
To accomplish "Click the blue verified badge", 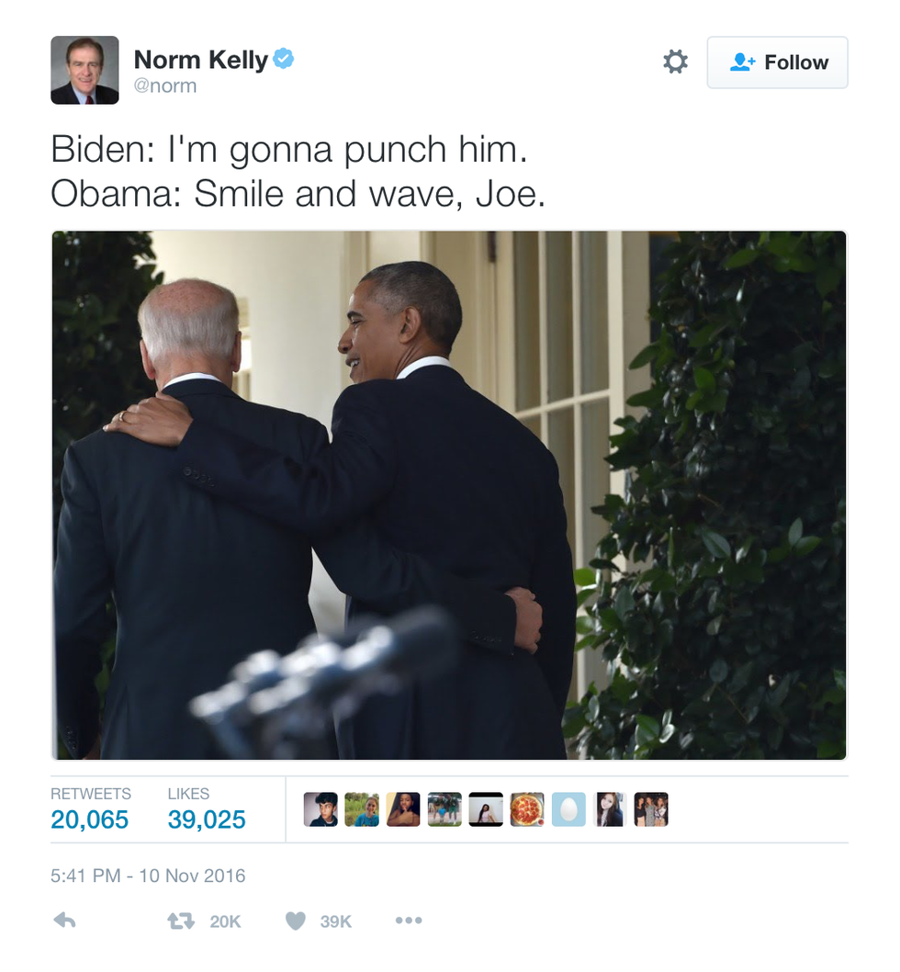I will (284, 59).
